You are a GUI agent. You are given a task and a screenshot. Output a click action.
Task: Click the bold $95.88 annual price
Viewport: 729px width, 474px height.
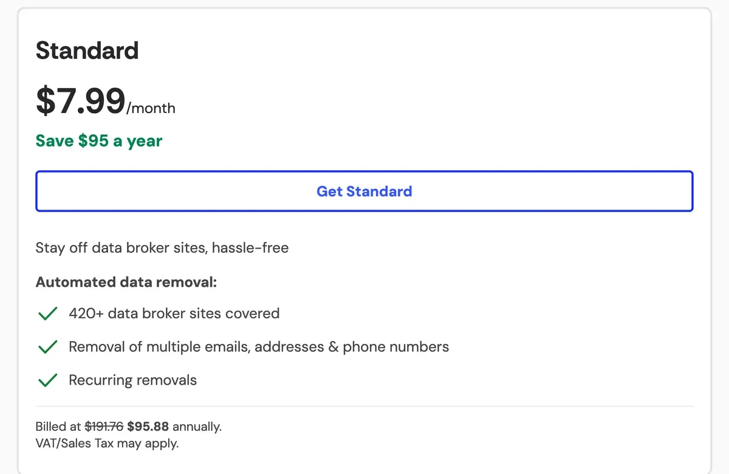tap(148, 426)
